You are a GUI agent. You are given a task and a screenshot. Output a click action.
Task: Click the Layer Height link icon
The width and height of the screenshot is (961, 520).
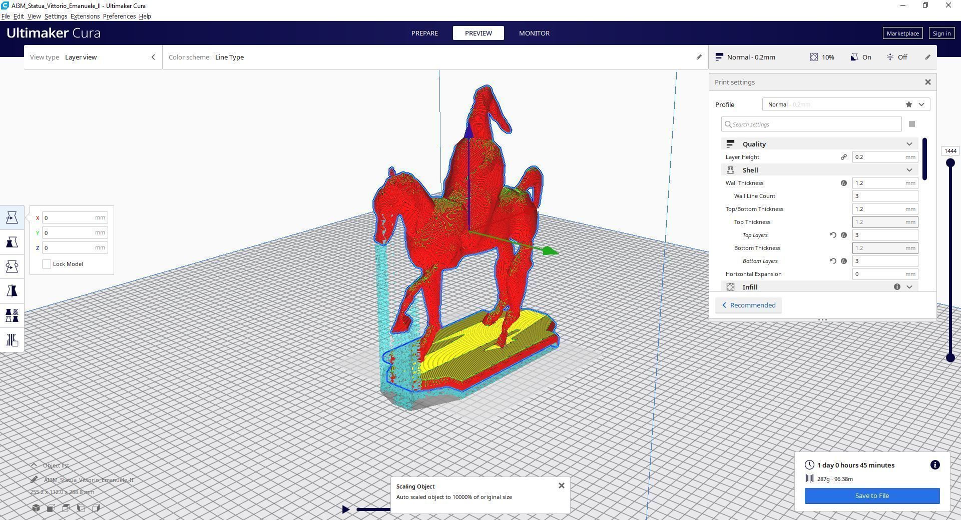(x=844, y=157)
